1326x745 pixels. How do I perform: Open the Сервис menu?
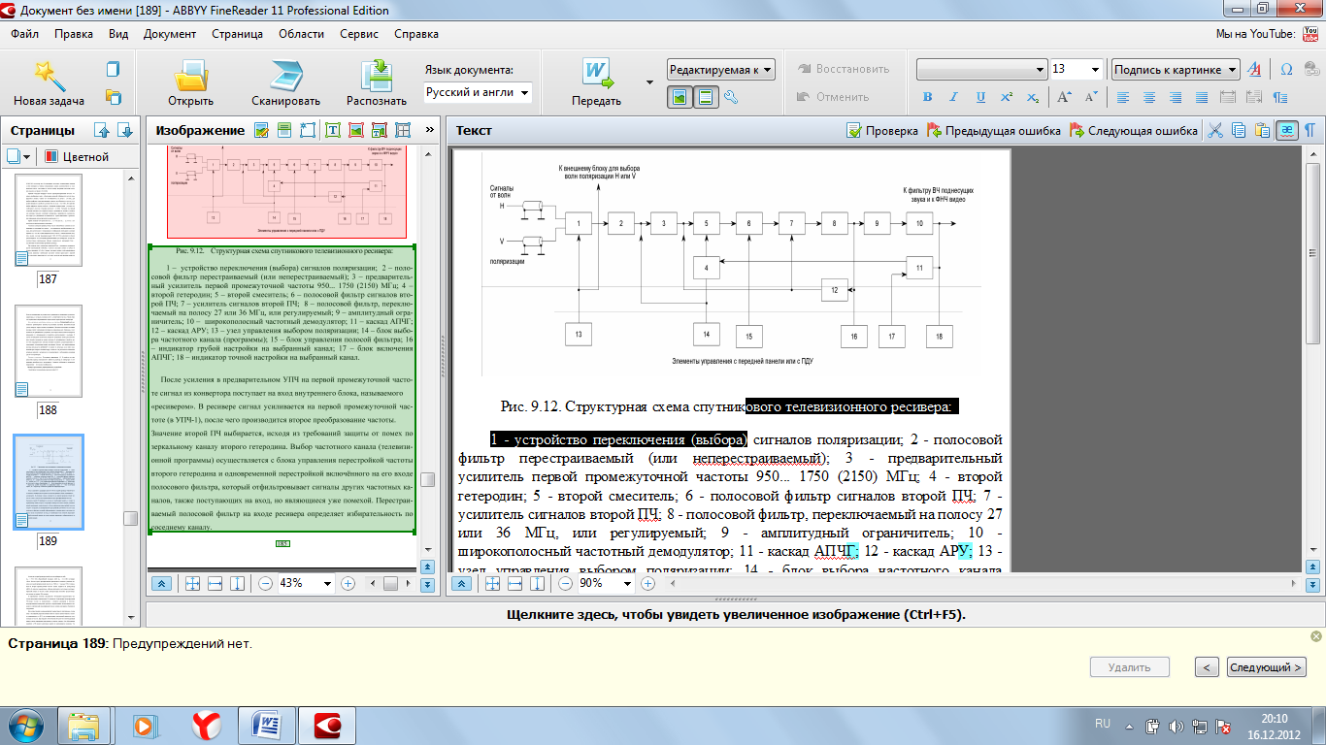pos(359,34)
